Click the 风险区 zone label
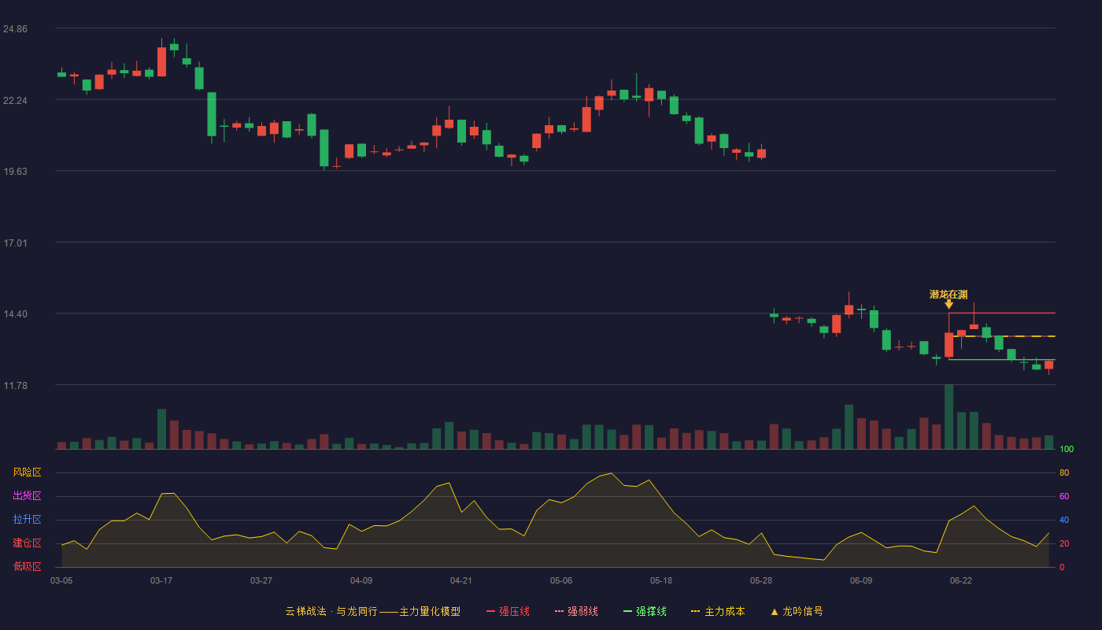The height and width of the screenshot is (630, 1102). click(x=27, y=472)
